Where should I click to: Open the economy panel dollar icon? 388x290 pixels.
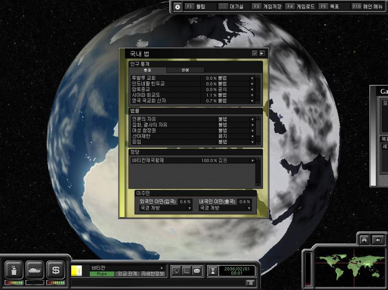tap(56, 270)
